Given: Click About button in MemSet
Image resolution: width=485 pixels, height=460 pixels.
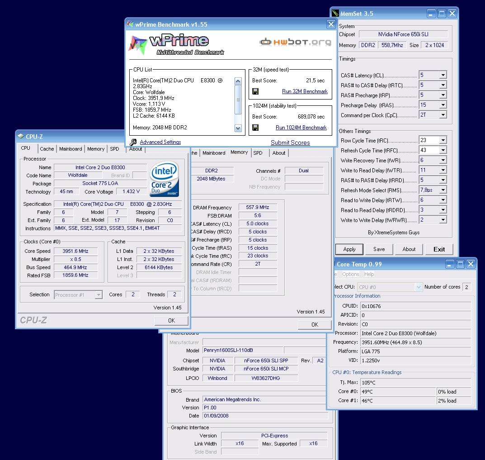Looking at the screenshot, I should coord(409,249).
